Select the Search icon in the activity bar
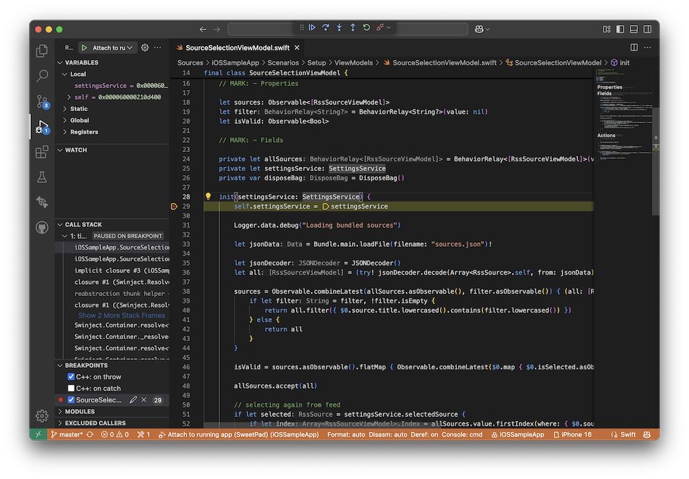This screenshot has height=479, width=689. click(42, 74)
